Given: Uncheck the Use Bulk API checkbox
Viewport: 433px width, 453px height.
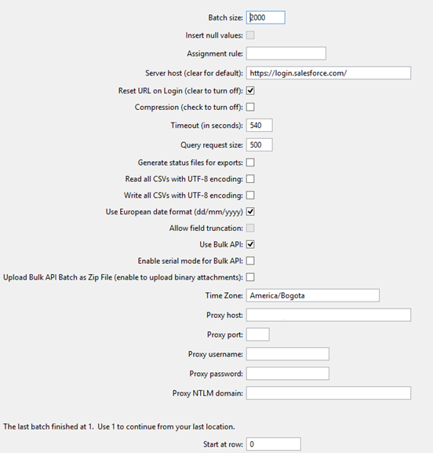Looking at the screenshot, I should (x=250, y=244).
